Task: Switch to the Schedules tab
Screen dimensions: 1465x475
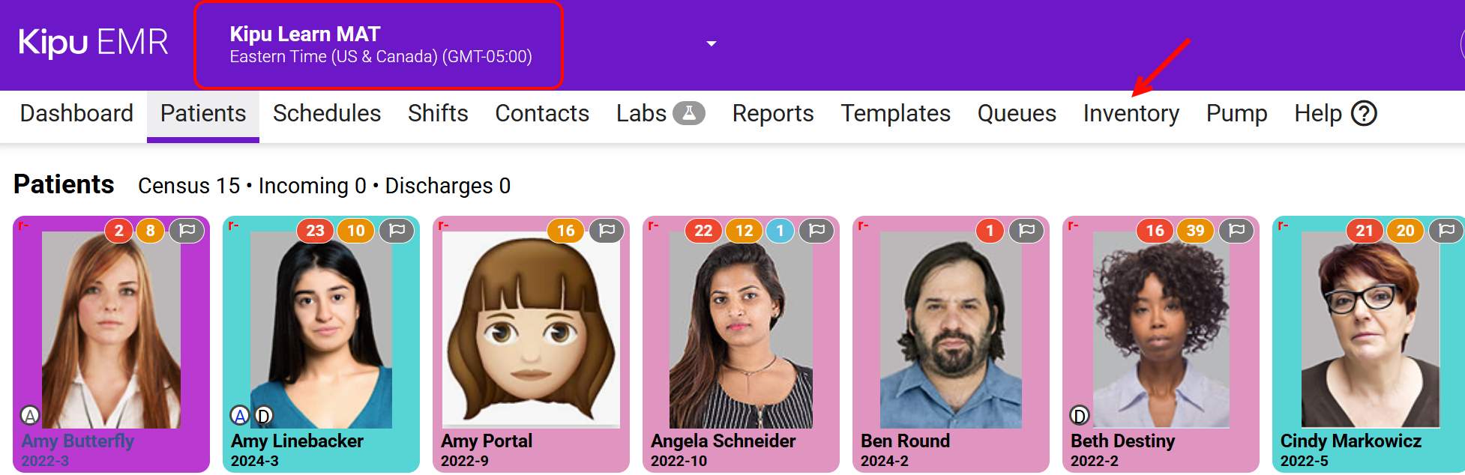Action: pyautogui.click(x=327, y=114)
